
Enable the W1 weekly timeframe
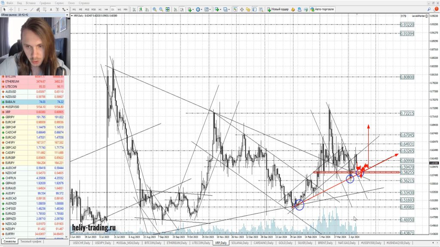coord(119,9)
